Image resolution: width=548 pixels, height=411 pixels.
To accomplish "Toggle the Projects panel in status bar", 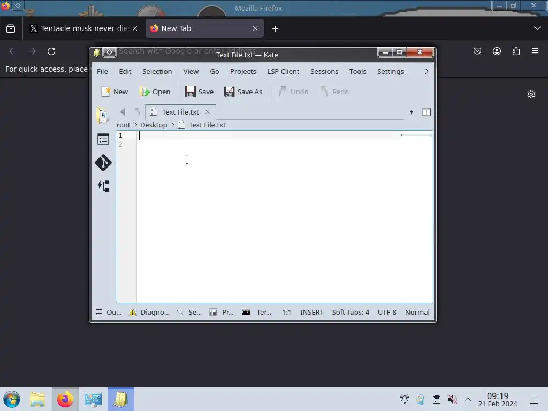I will click(221, 312).
